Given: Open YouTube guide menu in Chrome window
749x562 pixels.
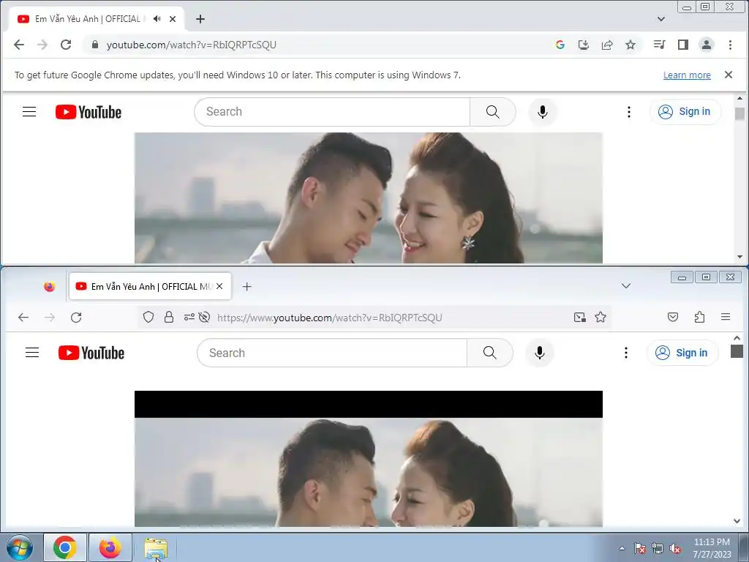Looking at the screenshot, I should tap(29, 112).
